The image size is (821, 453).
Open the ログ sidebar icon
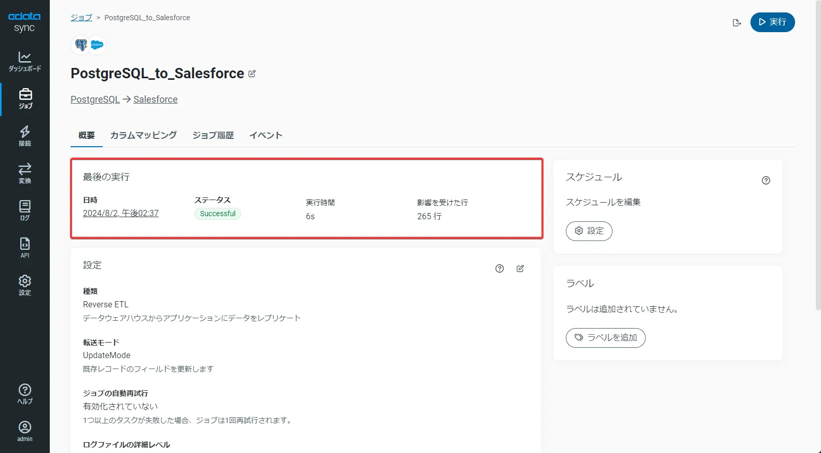tap(25, 210)
